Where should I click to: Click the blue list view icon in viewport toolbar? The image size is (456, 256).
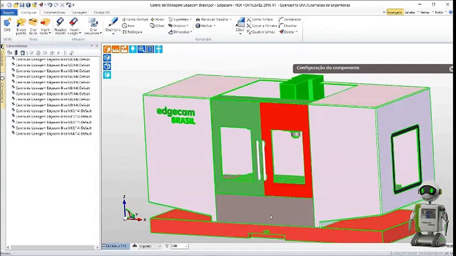click(150, 49)
